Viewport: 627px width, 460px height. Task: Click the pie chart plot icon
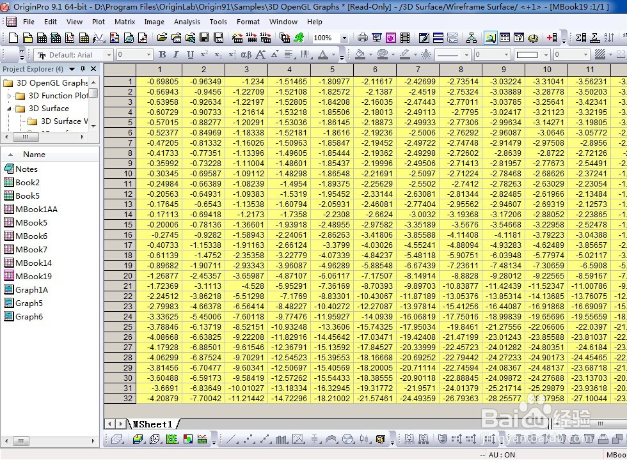point(348,440)
